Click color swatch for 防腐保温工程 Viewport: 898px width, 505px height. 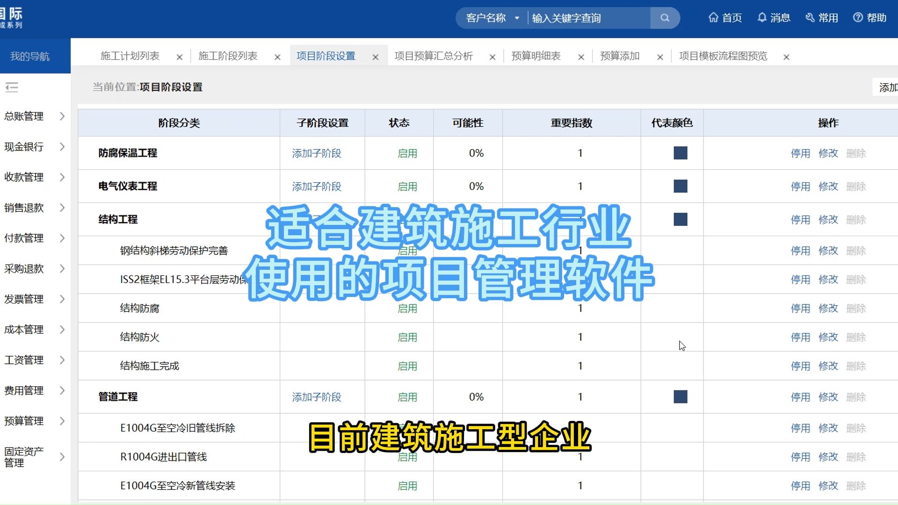pyautogui.click(x=681, y=153)
